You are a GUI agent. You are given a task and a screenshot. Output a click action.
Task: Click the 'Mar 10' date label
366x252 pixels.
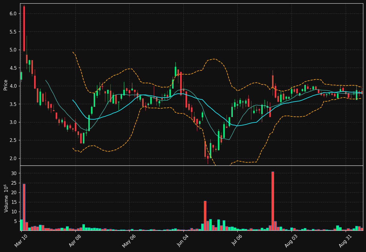tap(21, 241)
